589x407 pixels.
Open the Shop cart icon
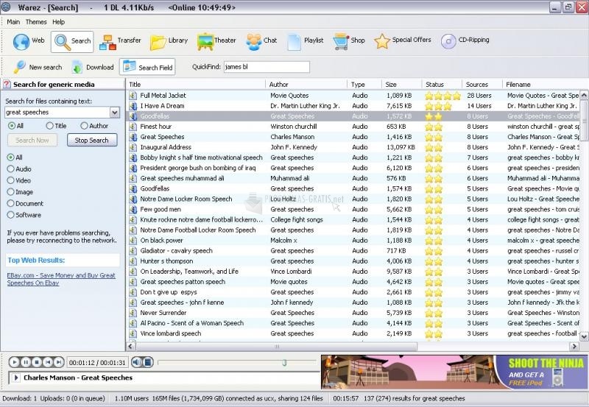click(341, 41)
